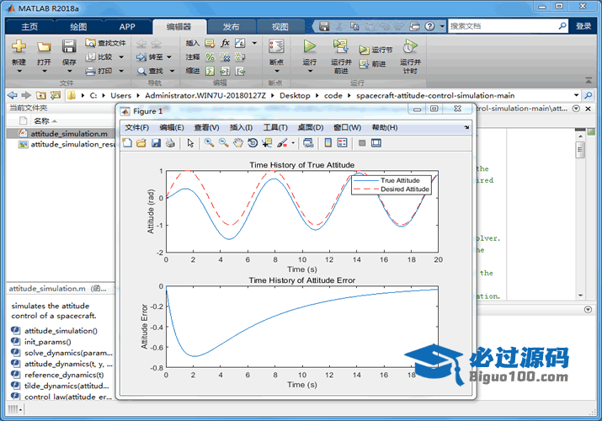The image size is (602, 421).
Task: Click the Up One Level folder icon
Action: click(x=40, y=95)
